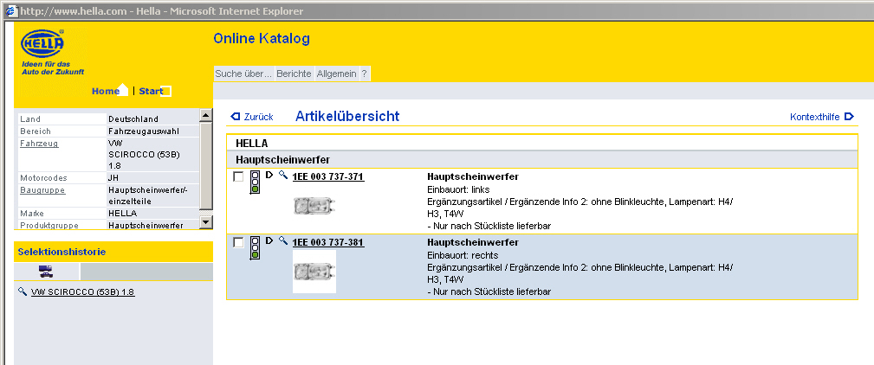Expand details arrow for 1EE 003 737-381
The height and width of the screenshot is (365, 874).
pyautogui.click(x=269, y=241)
